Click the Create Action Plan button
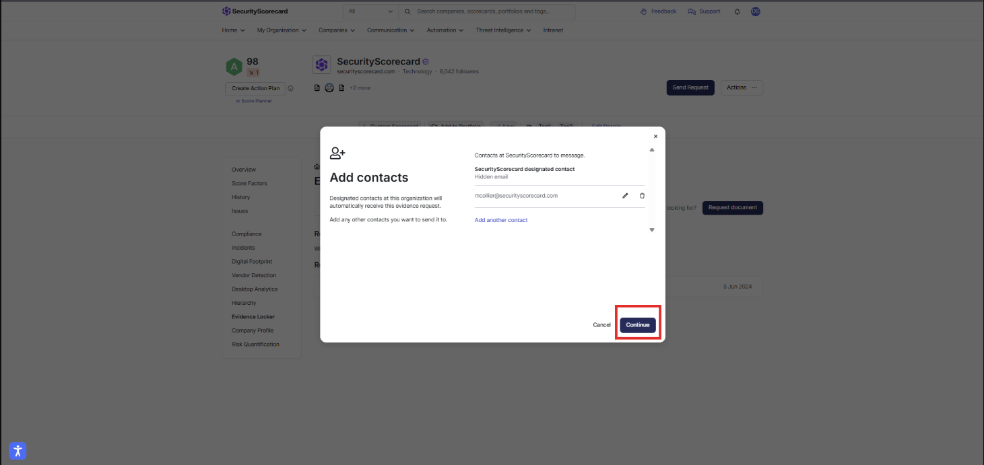The height and width of the screenshot is (465, 984). coord(255,88)
